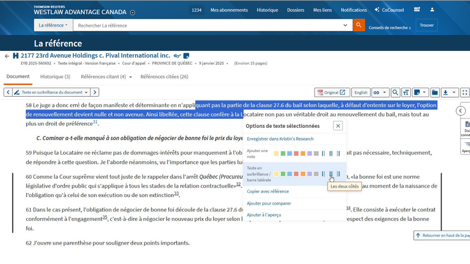Image resolution: width=470 pixels, height=264 pixels.
Task: Expand the La référence search scope dropdown
Action: [x=53, y=25]
